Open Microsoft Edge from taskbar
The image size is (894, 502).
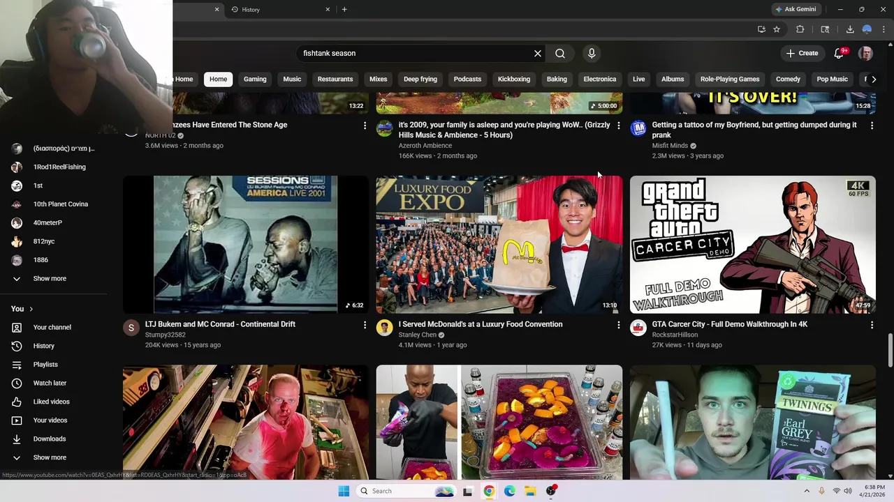[510, 491]
